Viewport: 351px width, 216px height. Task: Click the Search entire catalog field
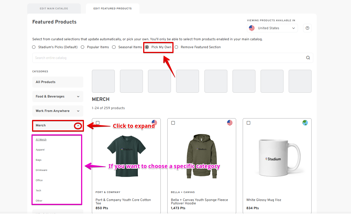pos(167,58)
